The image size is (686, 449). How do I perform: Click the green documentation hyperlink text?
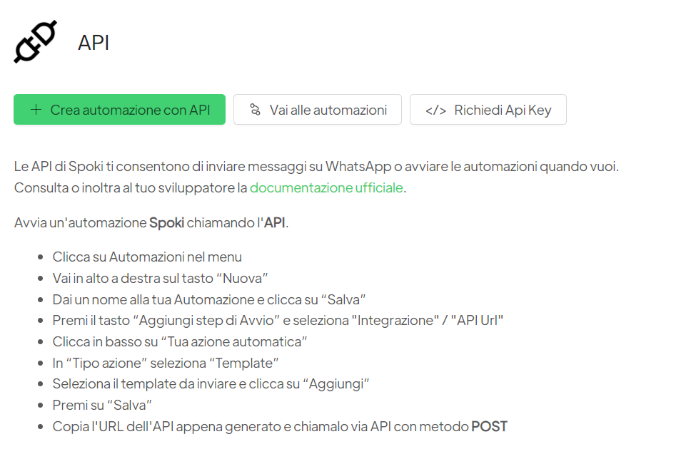326,187
